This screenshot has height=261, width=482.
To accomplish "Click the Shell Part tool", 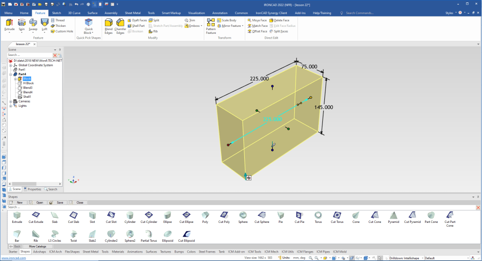I will pyautogui.click(x=137, y=26).
